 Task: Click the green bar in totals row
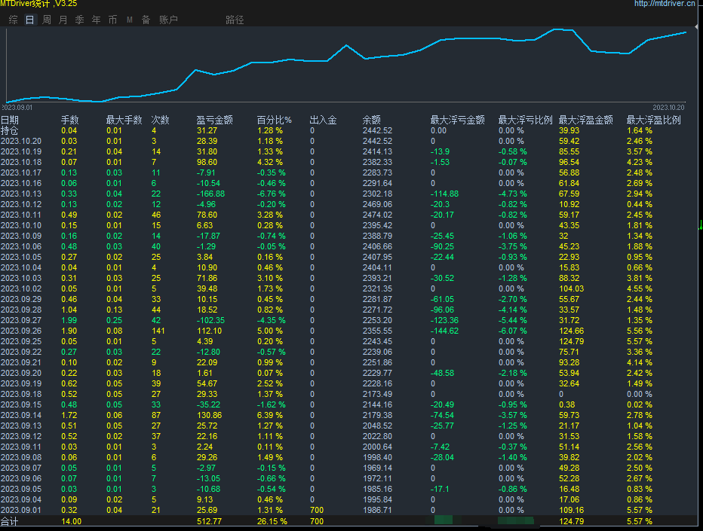[445, 520]
